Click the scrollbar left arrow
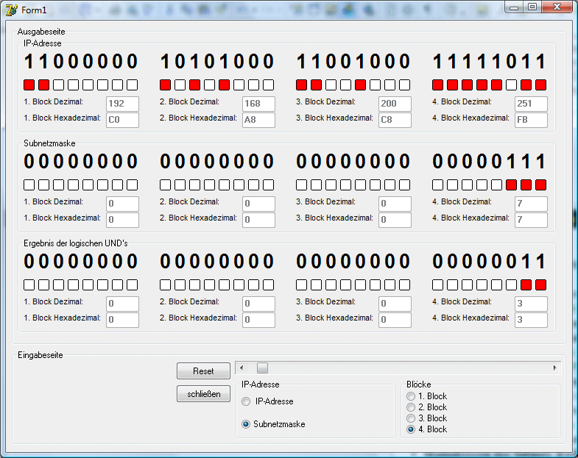 242,368
